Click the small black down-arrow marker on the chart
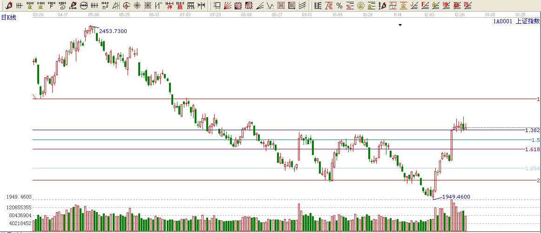Screen dimensions: 541x233 click(399, 25)
